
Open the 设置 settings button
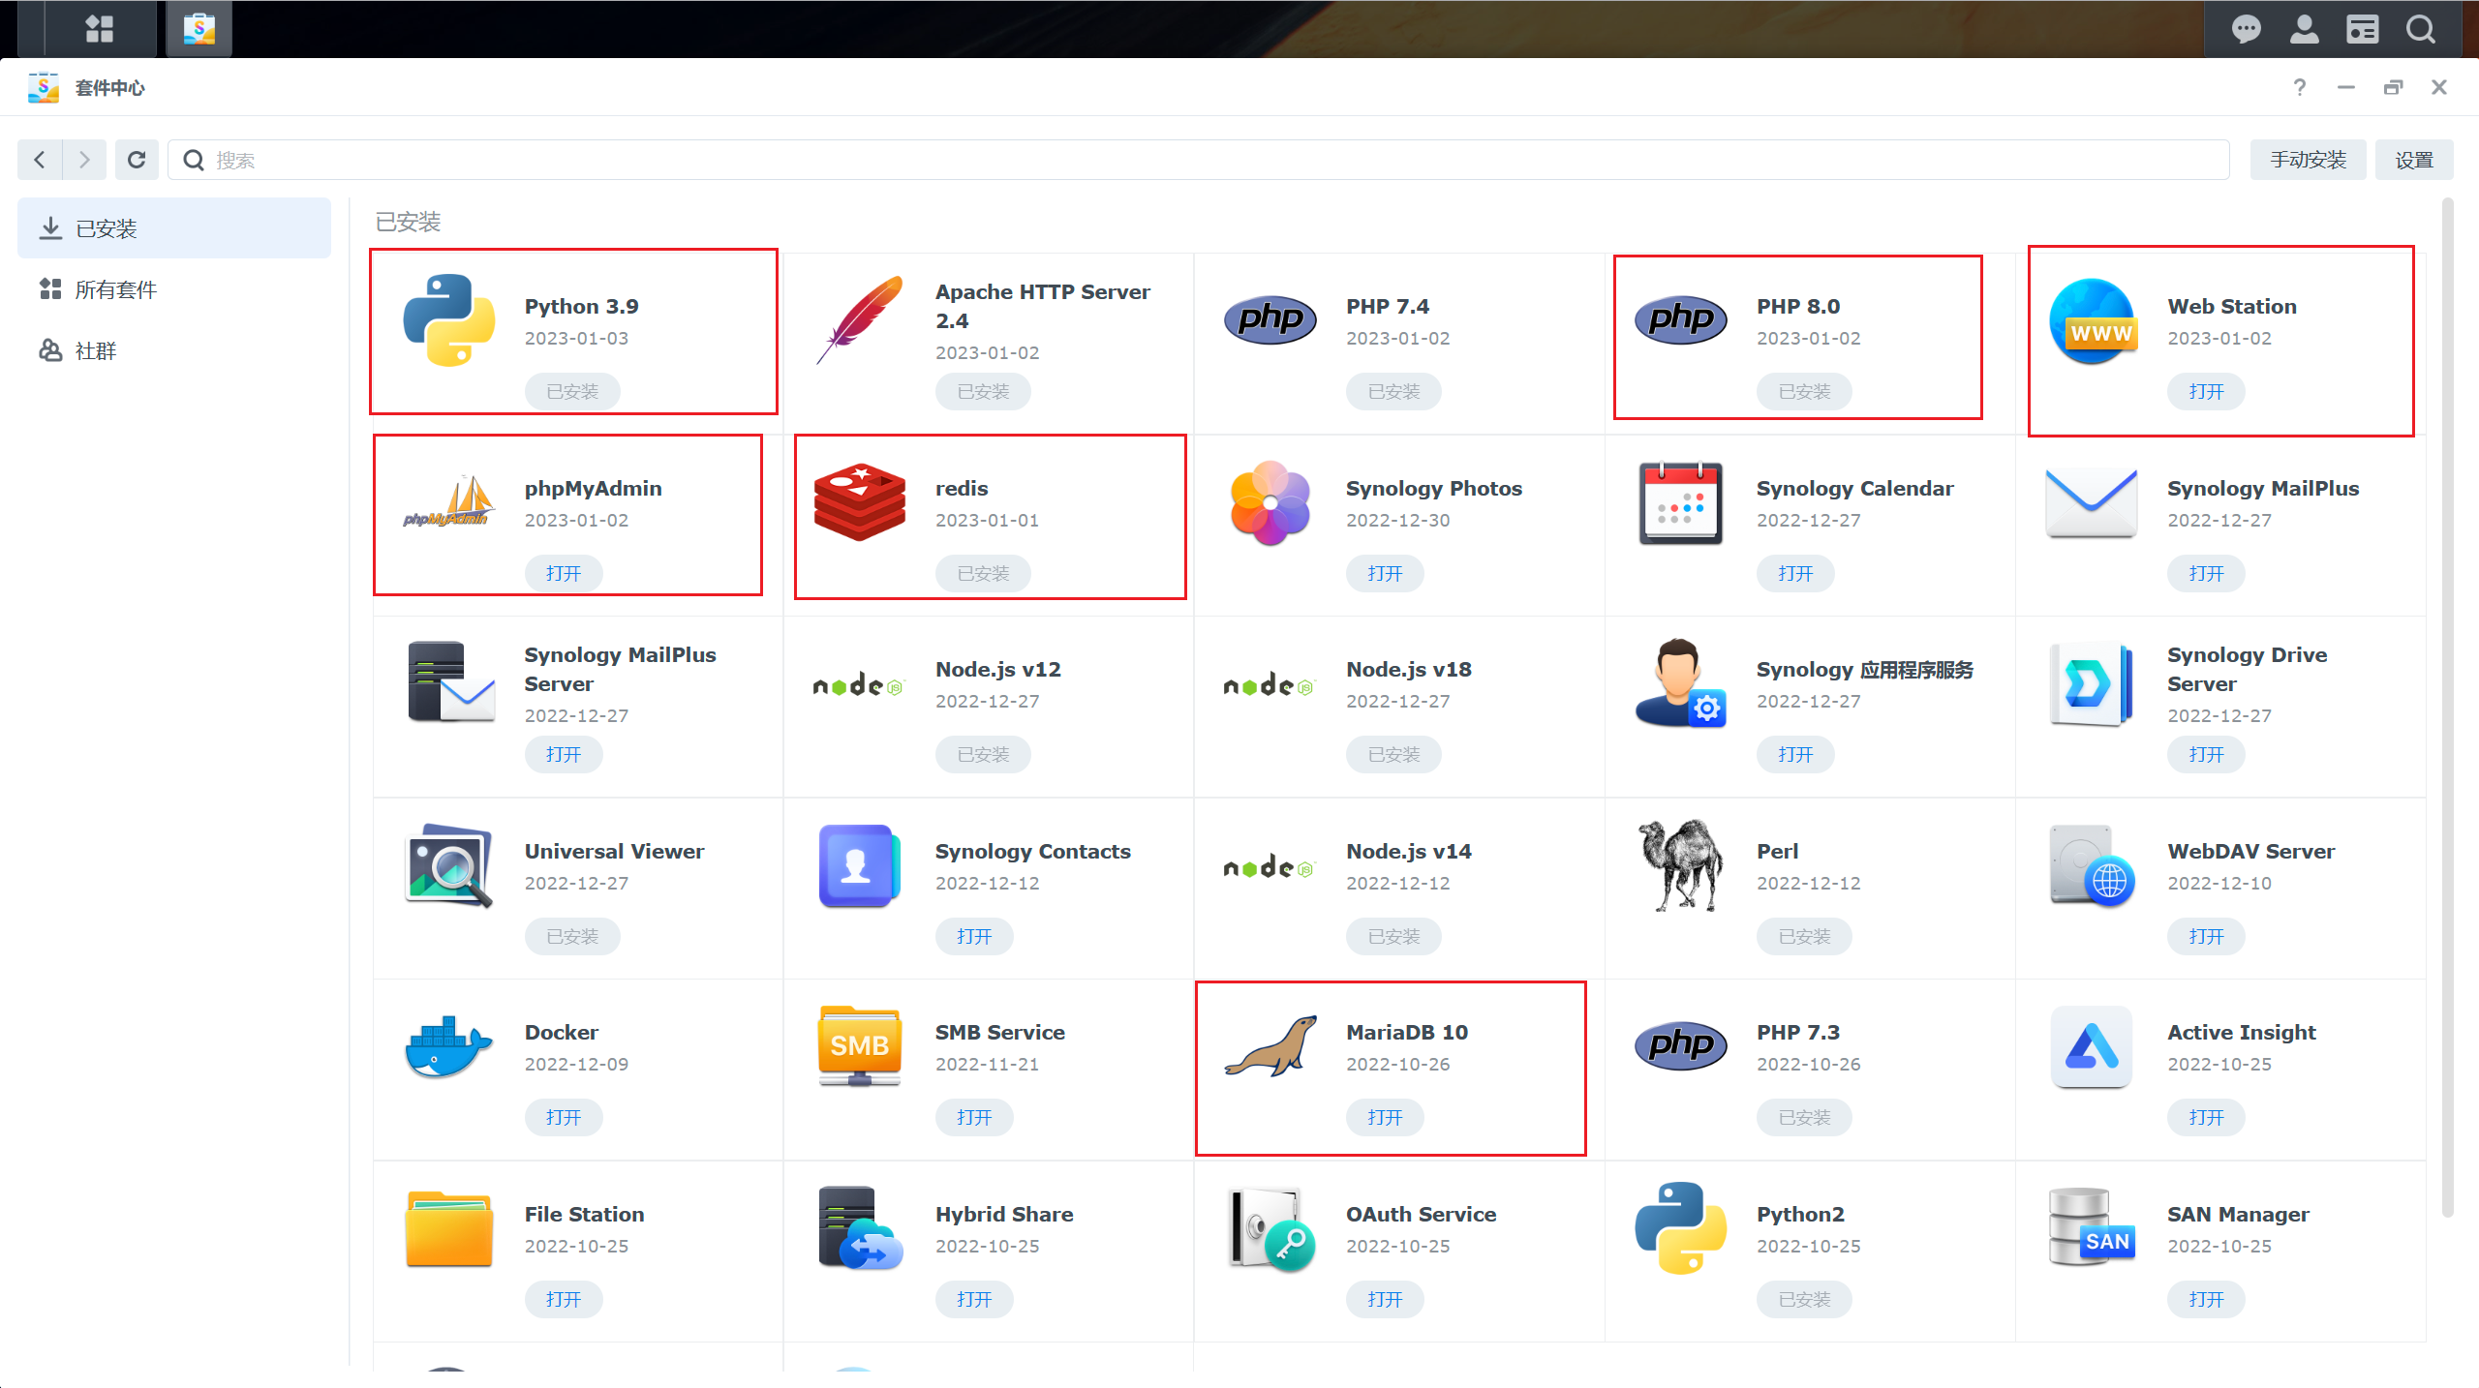point(2414,160)
